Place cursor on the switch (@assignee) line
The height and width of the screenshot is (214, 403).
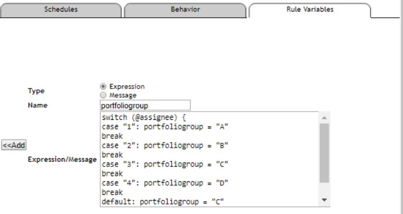point(144,117)
